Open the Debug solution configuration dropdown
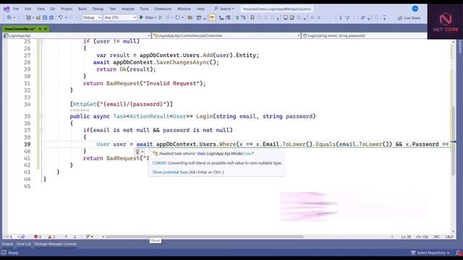Viewport: 463px width, 260px height. click(92, 17)
